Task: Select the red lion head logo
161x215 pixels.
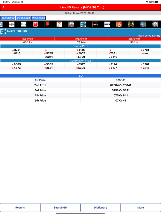Action: tap(119, 24)
